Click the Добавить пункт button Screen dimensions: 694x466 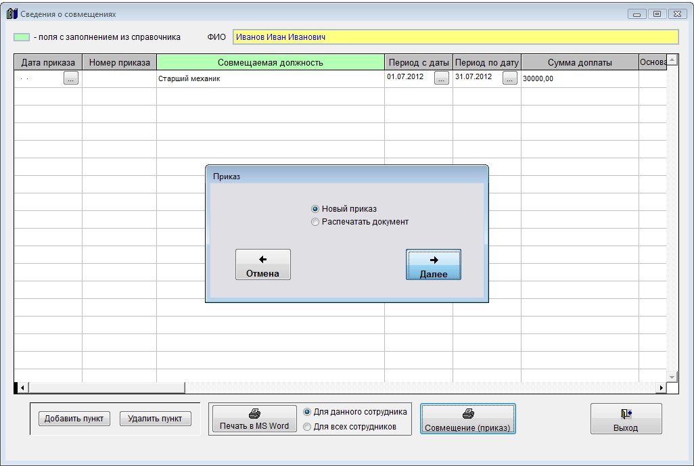[x=74, y=419]
